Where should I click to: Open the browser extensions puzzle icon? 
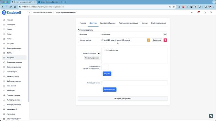(199, 7)
